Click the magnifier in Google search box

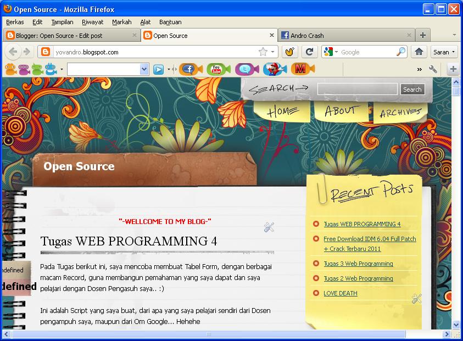tap(401, 52)
